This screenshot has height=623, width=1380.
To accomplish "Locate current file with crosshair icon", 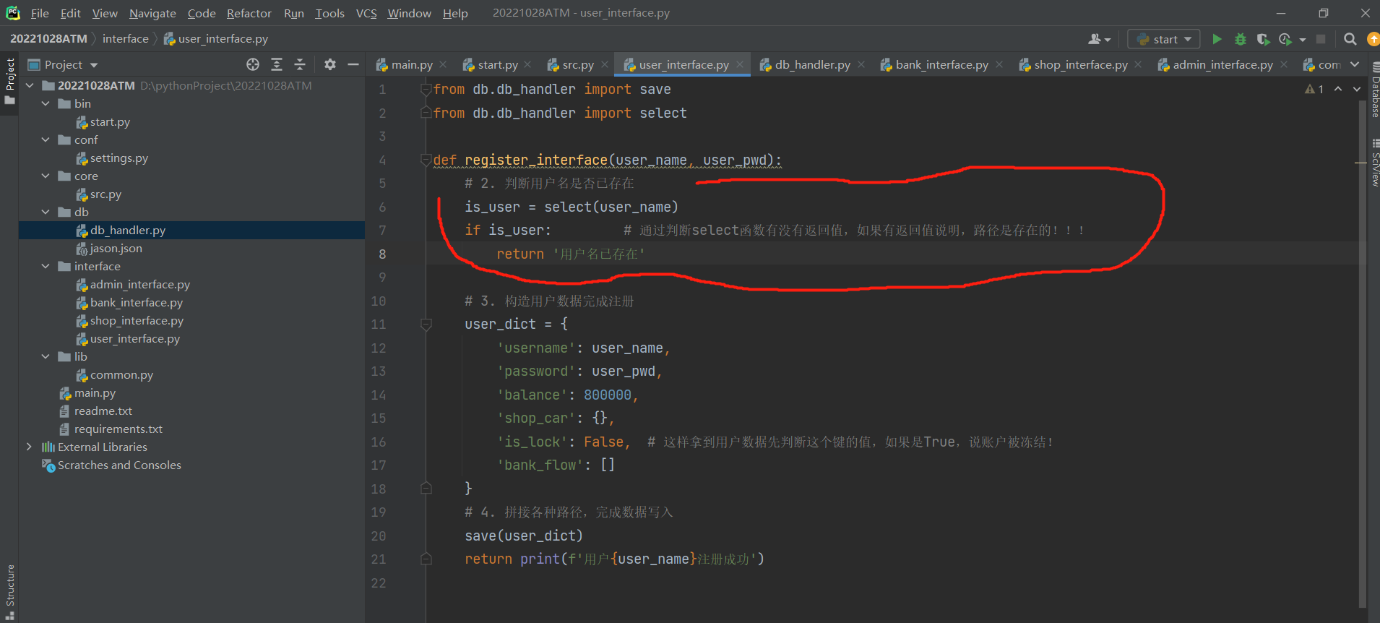I will coord(253,64).
